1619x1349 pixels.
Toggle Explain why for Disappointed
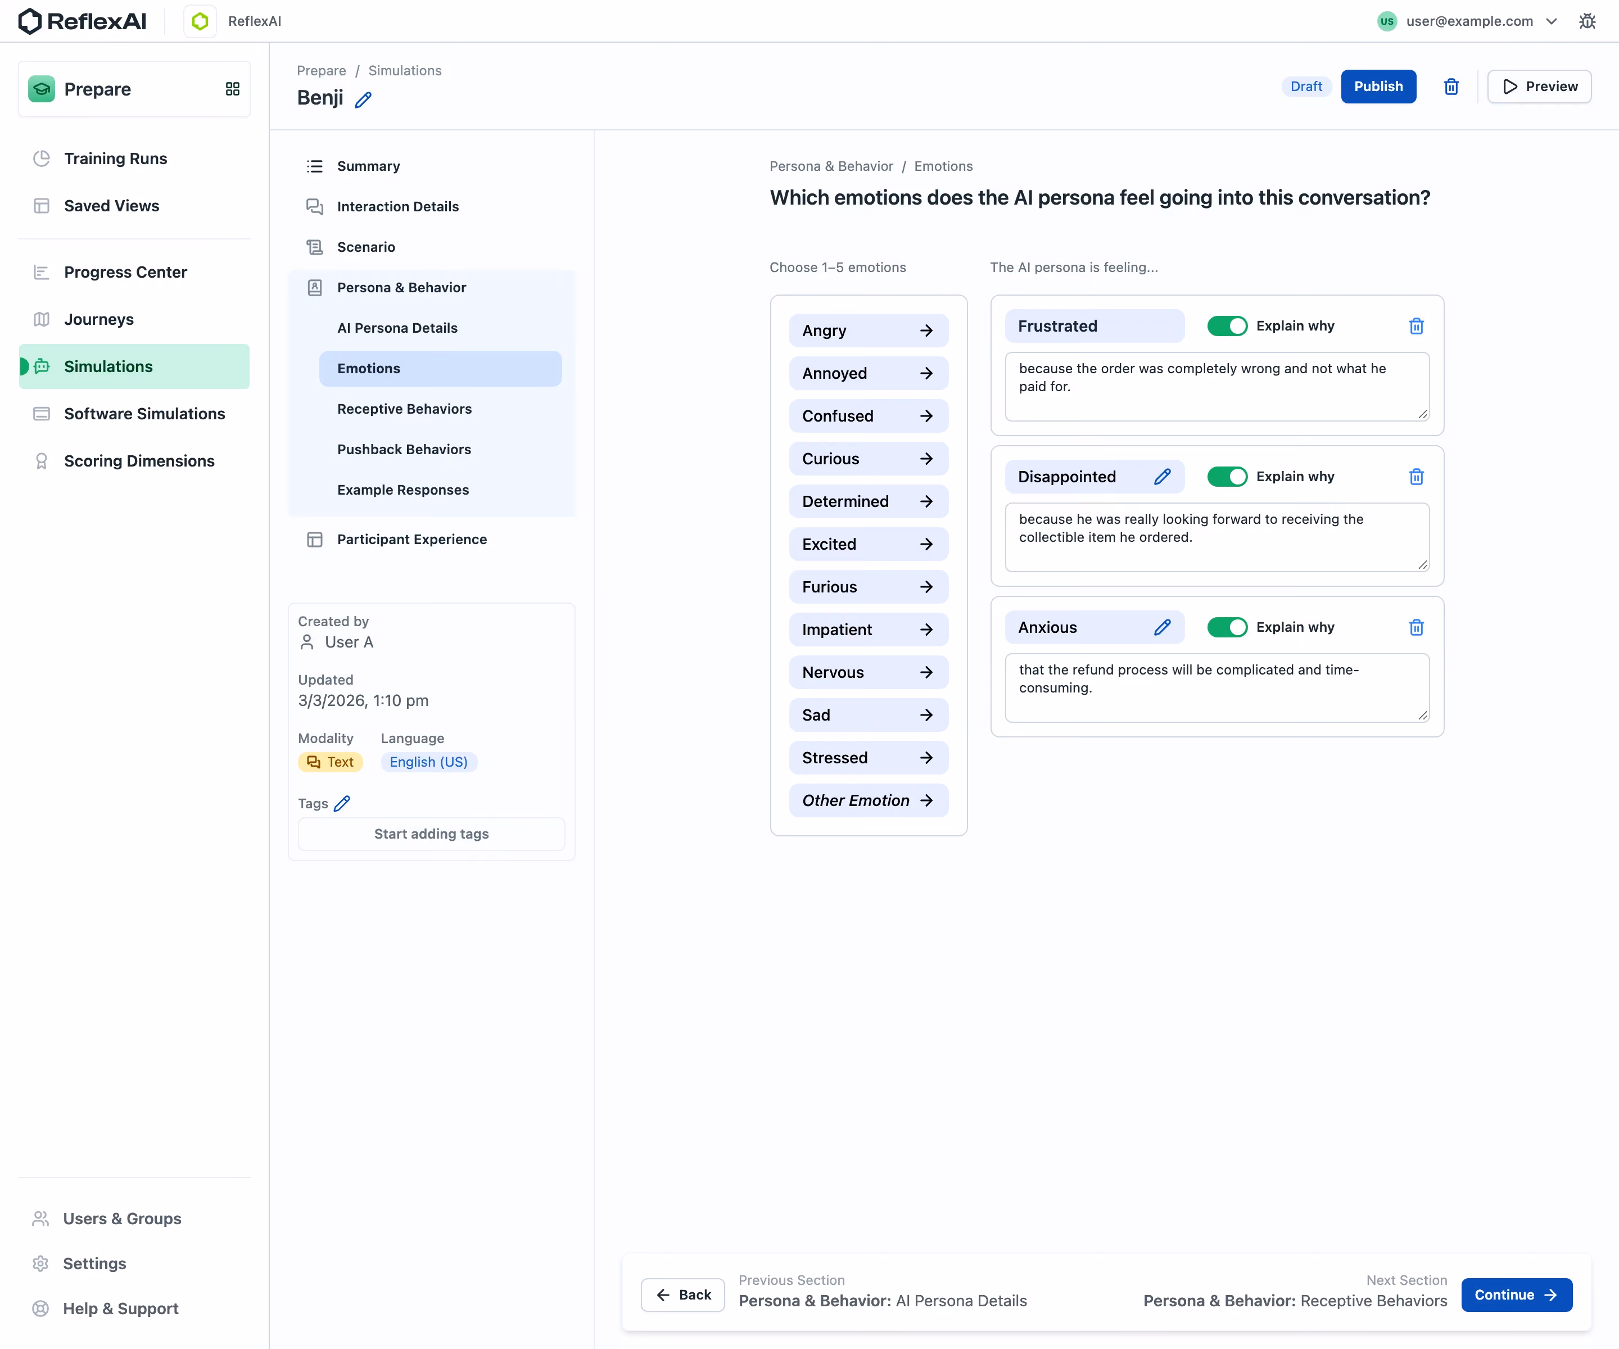1227,477
